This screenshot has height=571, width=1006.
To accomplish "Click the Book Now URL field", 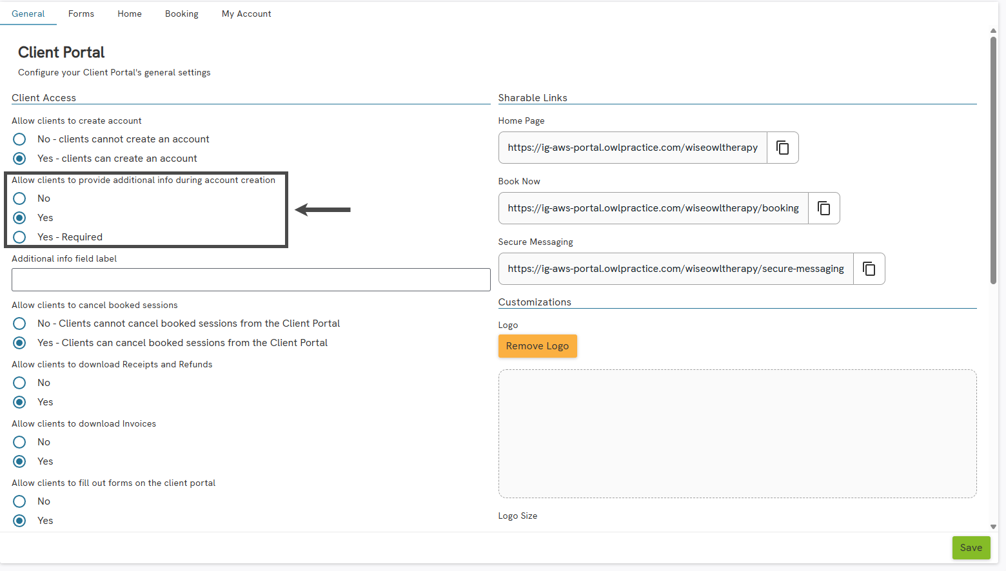I will (x=653, y=208).
